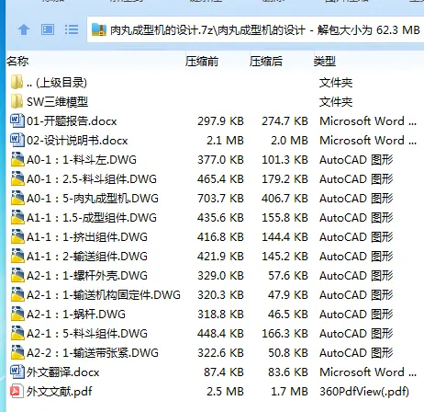Sort by 名称 column header
The width and height of the screenshot is (424, 412).
(17, 62)
